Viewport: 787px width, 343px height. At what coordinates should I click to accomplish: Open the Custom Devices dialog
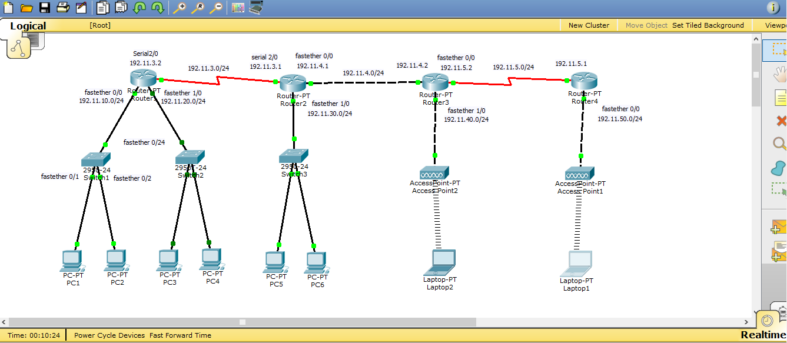pyautogui.click(x=254, y=8)
